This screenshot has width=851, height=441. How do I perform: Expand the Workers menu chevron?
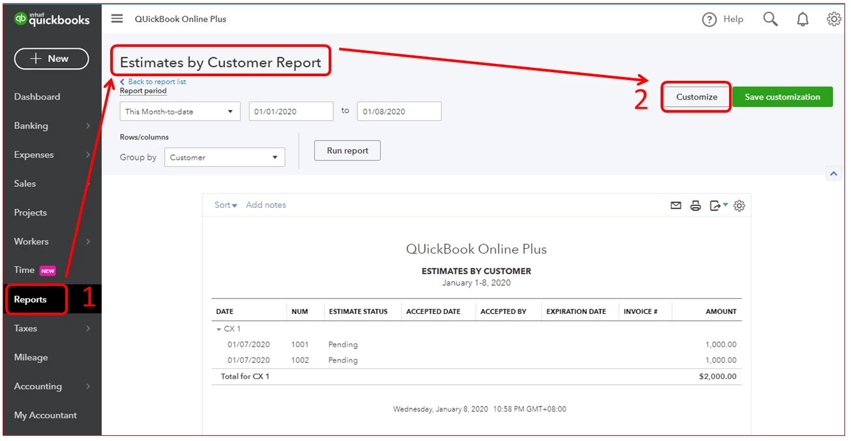[x=88, y=242]
